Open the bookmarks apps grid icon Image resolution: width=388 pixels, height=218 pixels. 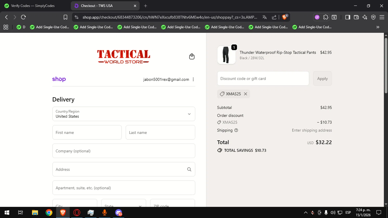coord(6,27)
